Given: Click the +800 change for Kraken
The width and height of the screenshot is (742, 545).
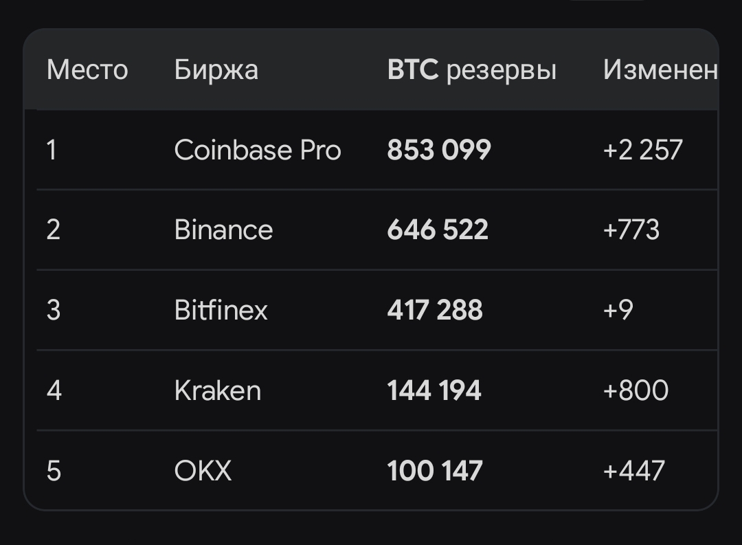Looking at the screenshot, I should tap(636, 390).
